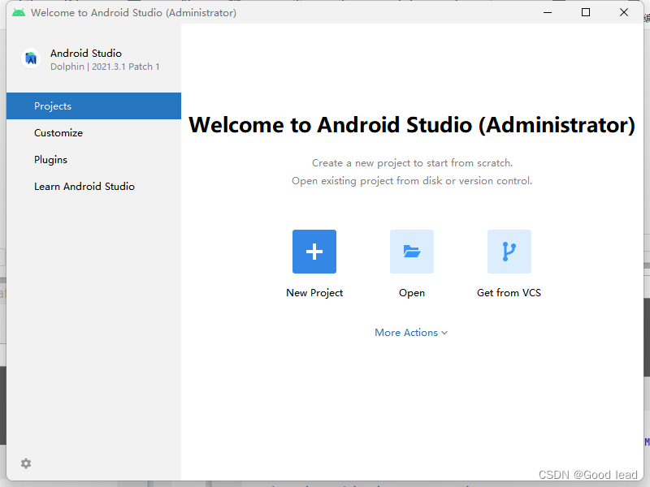This screenshot has height=487, width=650.
Task: Click the green Android icon in title bar
Action: (19, 13)
